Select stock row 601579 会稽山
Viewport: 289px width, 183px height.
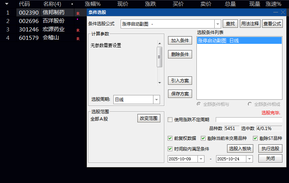point(43,38)
